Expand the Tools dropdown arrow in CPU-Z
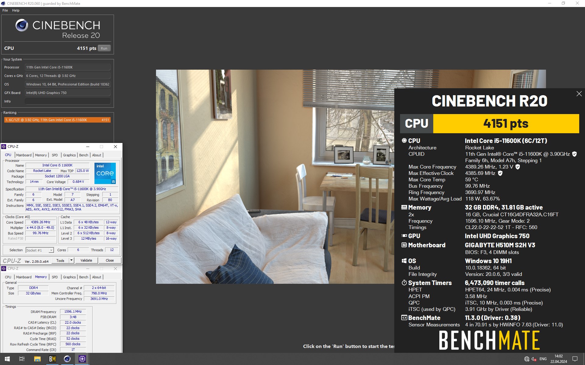 click(x=71, y=260)
